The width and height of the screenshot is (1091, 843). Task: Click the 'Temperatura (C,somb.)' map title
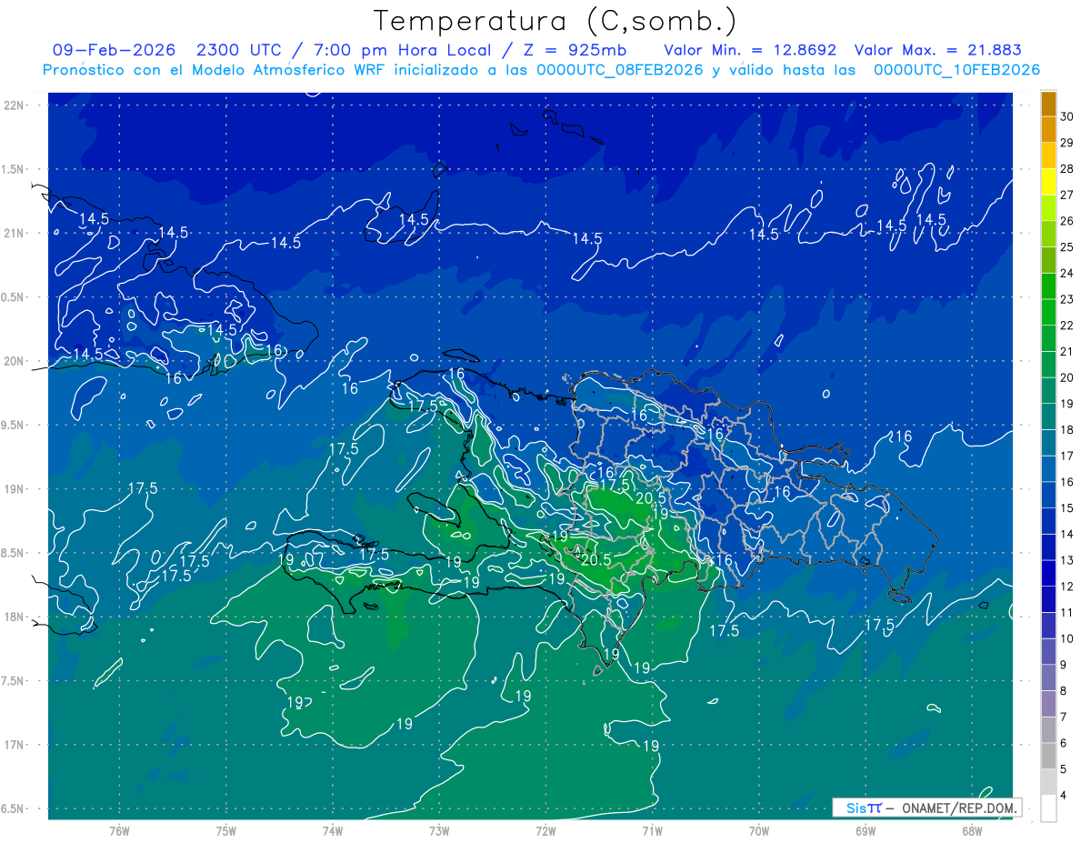pos(555,21)
